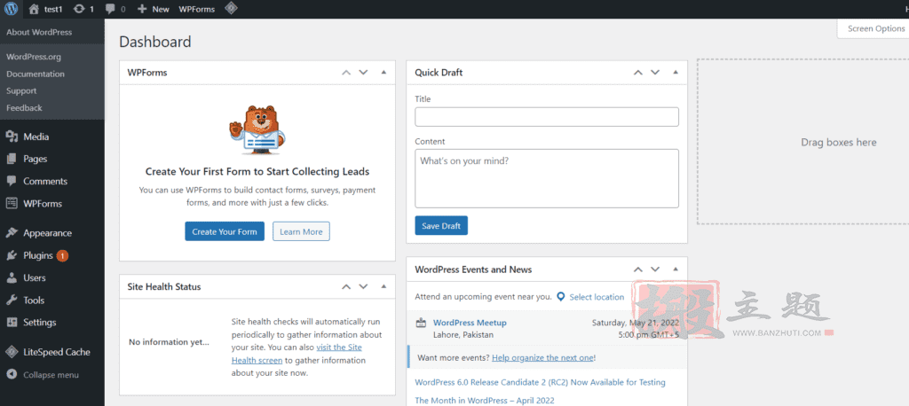The height and width of the screenshot is (406, 909).
Task: Click the LiteSpeed diamond icon in admin bar
Action: [x=232, y=9]
